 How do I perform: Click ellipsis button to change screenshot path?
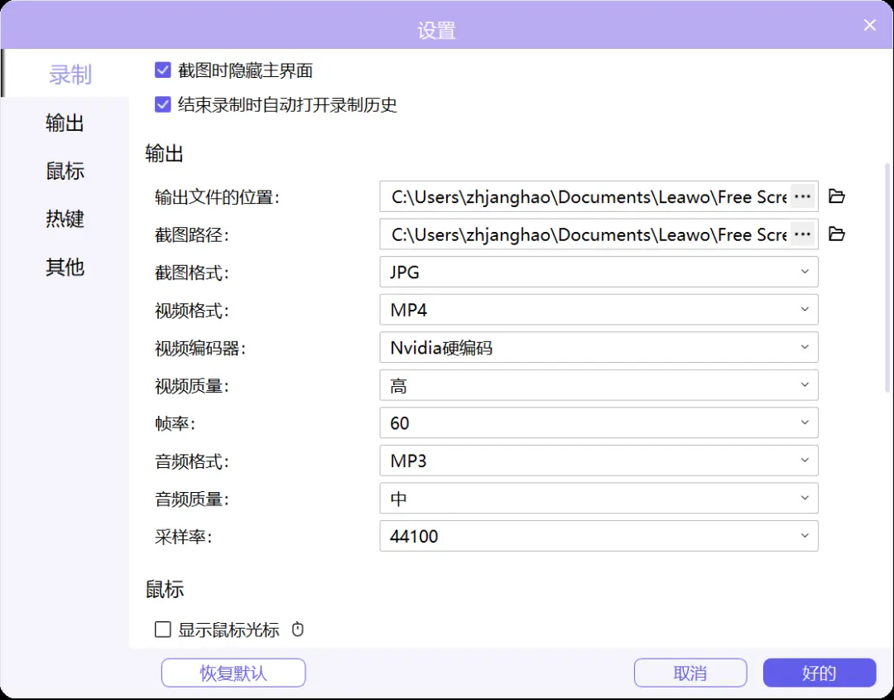802,234
